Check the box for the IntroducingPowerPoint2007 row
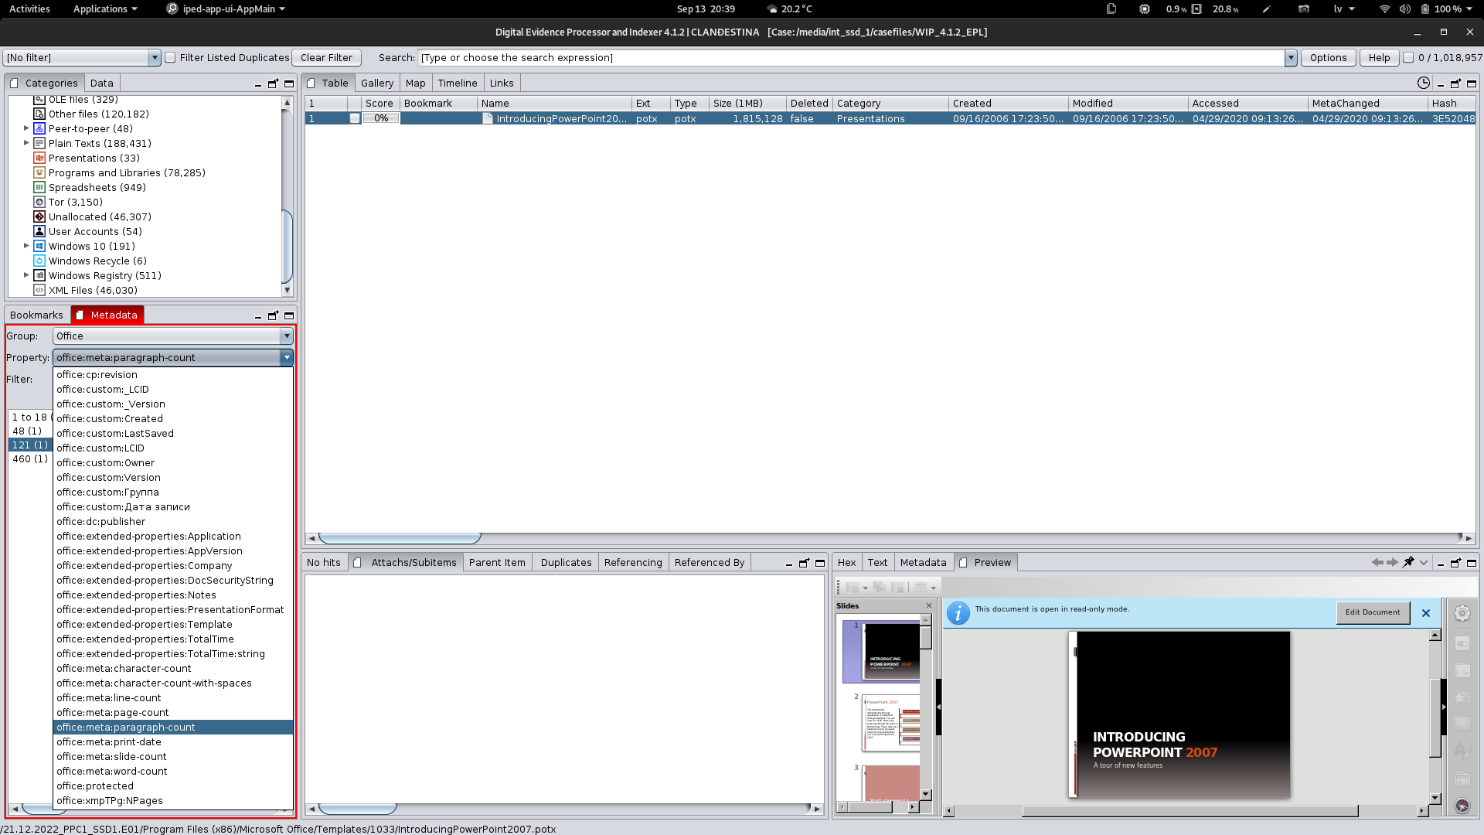Image resolution: width=1484 pixels, height=835 pixels. point(355,118)
